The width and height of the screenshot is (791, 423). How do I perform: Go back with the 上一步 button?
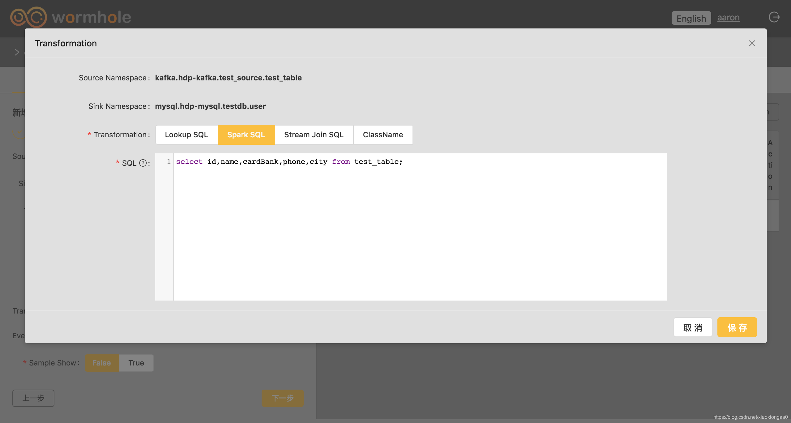coord(33,398)
